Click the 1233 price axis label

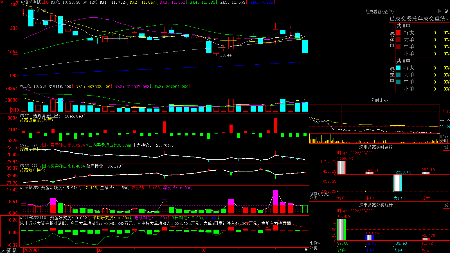[x=12, y=28]
